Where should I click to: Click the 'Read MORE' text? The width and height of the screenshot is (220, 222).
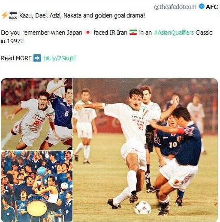(x=16, y=58)
